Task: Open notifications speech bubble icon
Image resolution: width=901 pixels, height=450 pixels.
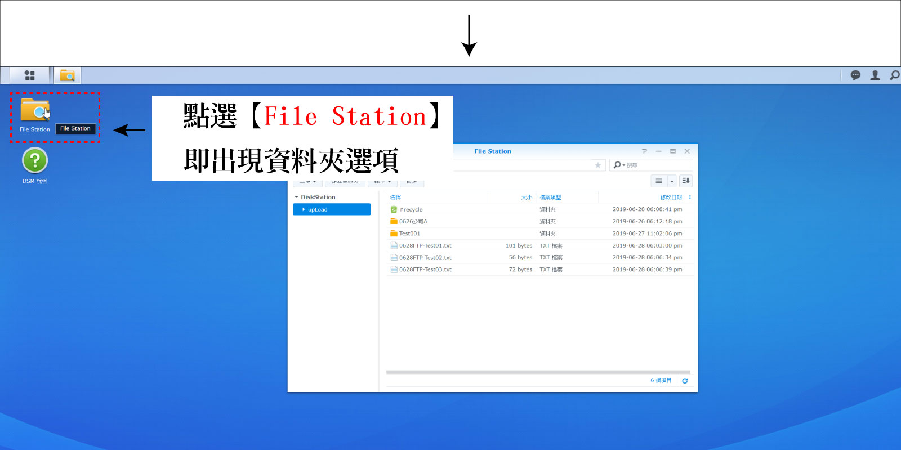Action: pyautogui.click(x=855, y=75)
